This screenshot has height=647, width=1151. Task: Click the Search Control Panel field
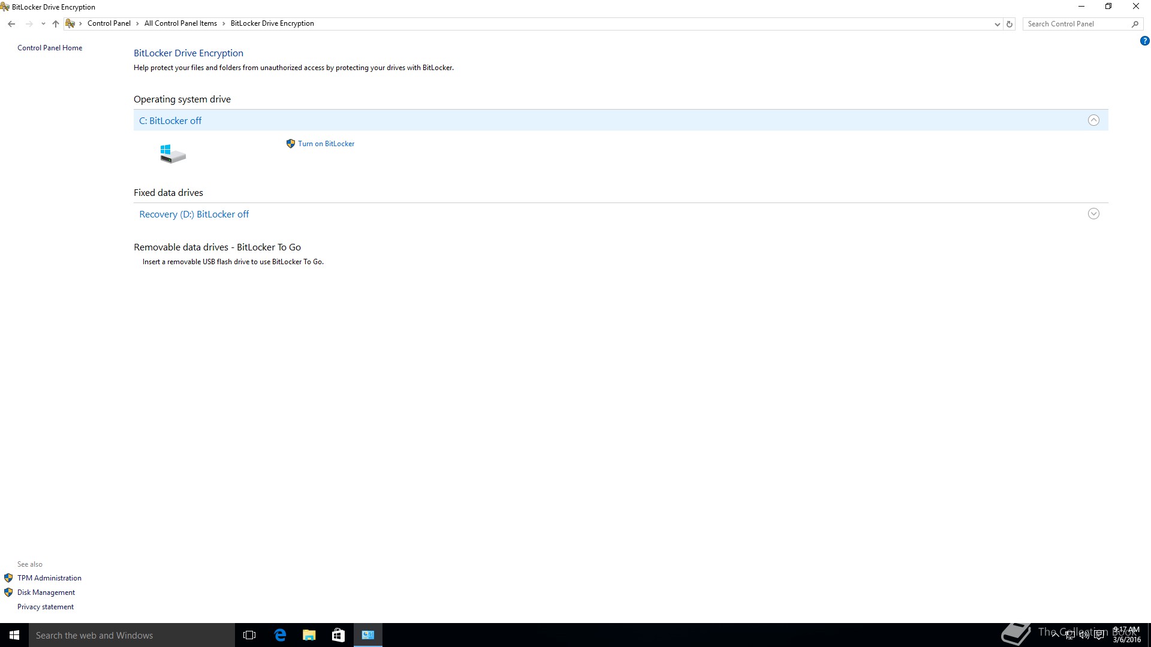(x=1076, y=24)
